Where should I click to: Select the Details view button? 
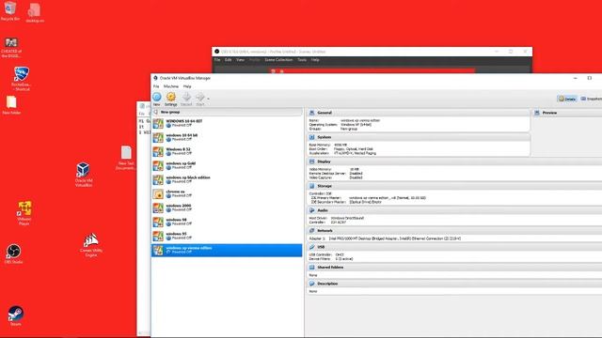click(x=567, y=99)
